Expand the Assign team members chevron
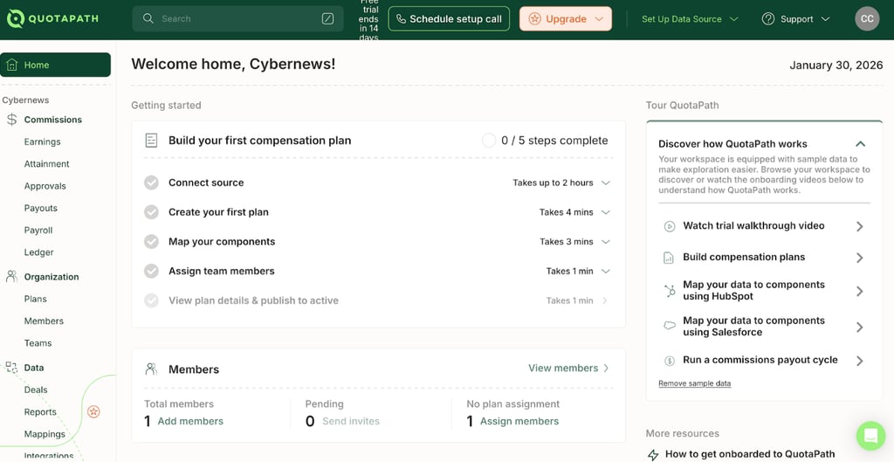The width and height of the screenshot is (894, 462). point(606,271)
